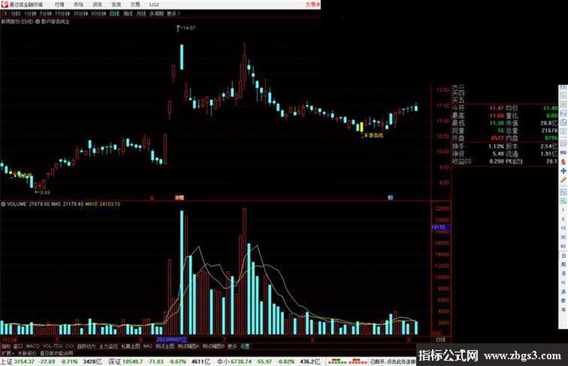Screen dimensions: 568x366
Task: Click the 换手 value 1.13%
Action: tap(496, 147)
